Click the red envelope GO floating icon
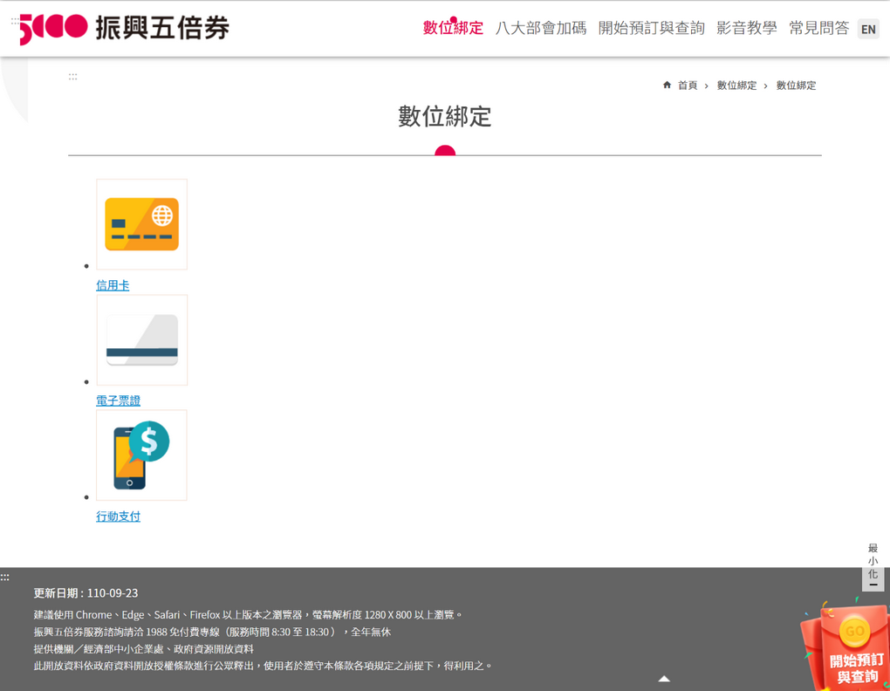 pyautogui.click(x=847, y=647)
